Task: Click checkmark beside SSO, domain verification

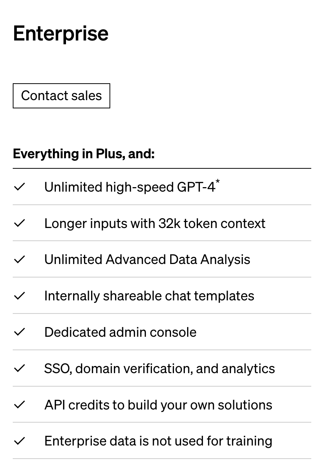Action: (x=19, y=368)
